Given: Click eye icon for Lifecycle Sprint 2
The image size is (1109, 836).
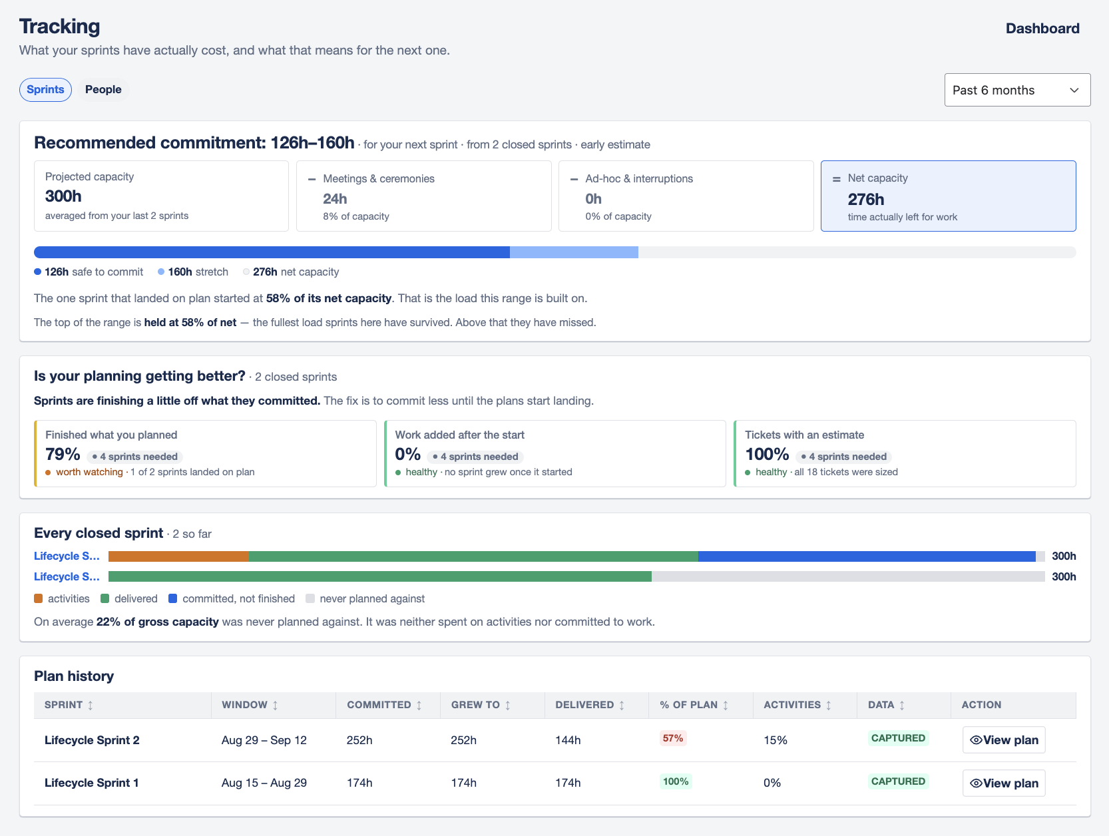Looking at the screenshot, I should pyautogui.click(x=976, y=740).
